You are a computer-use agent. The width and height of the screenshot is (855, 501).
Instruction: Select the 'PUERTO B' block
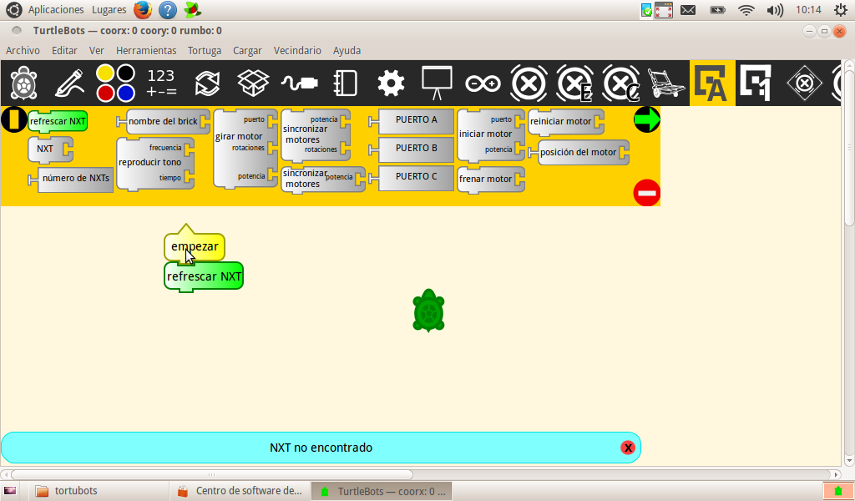pyautogui.click(x=412, y=149)
